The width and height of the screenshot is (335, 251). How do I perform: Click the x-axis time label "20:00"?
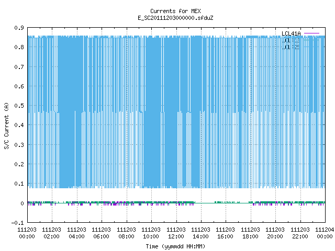point(275,236)
